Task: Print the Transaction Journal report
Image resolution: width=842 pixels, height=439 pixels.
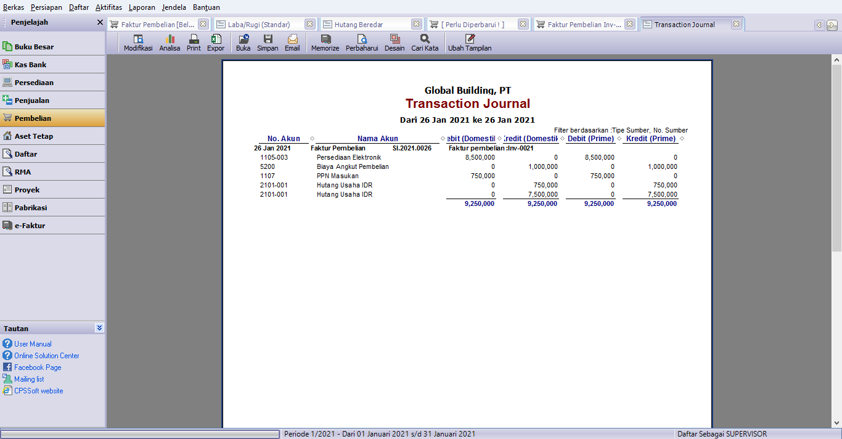Action: (194, 43)
